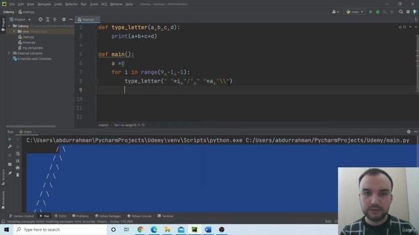Screen dimensions: 419x235
Task: Open Version Control tool window
Action: click(x=22, y=216)
